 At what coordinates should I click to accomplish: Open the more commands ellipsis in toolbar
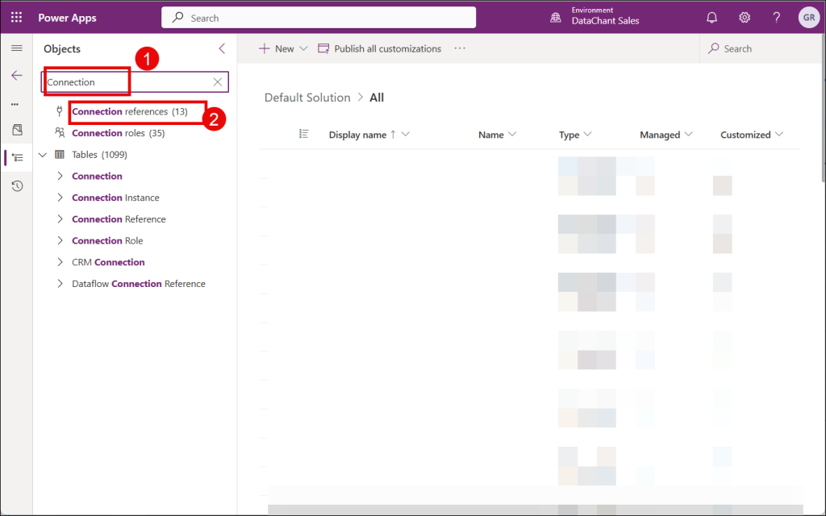click(460, 49)
